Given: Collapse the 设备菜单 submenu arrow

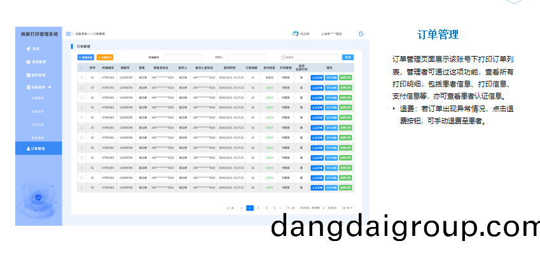Looking at the screenshot, I should click(x=50, y=86).
